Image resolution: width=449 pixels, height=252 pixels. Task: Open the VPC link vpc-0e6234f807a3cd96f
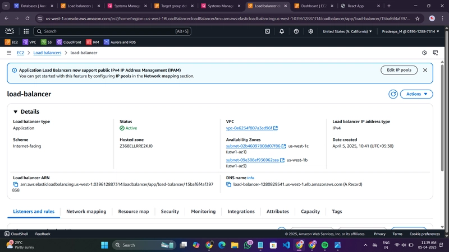click(249, 128)
